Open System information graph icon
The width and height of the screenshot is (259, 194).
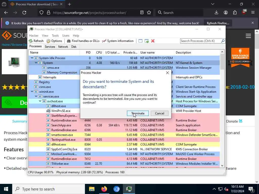[104, 41]
